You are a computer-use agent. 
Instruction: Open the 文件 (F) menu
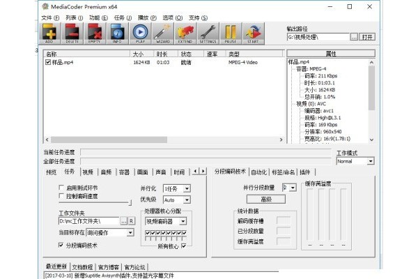tap(50, 18)
